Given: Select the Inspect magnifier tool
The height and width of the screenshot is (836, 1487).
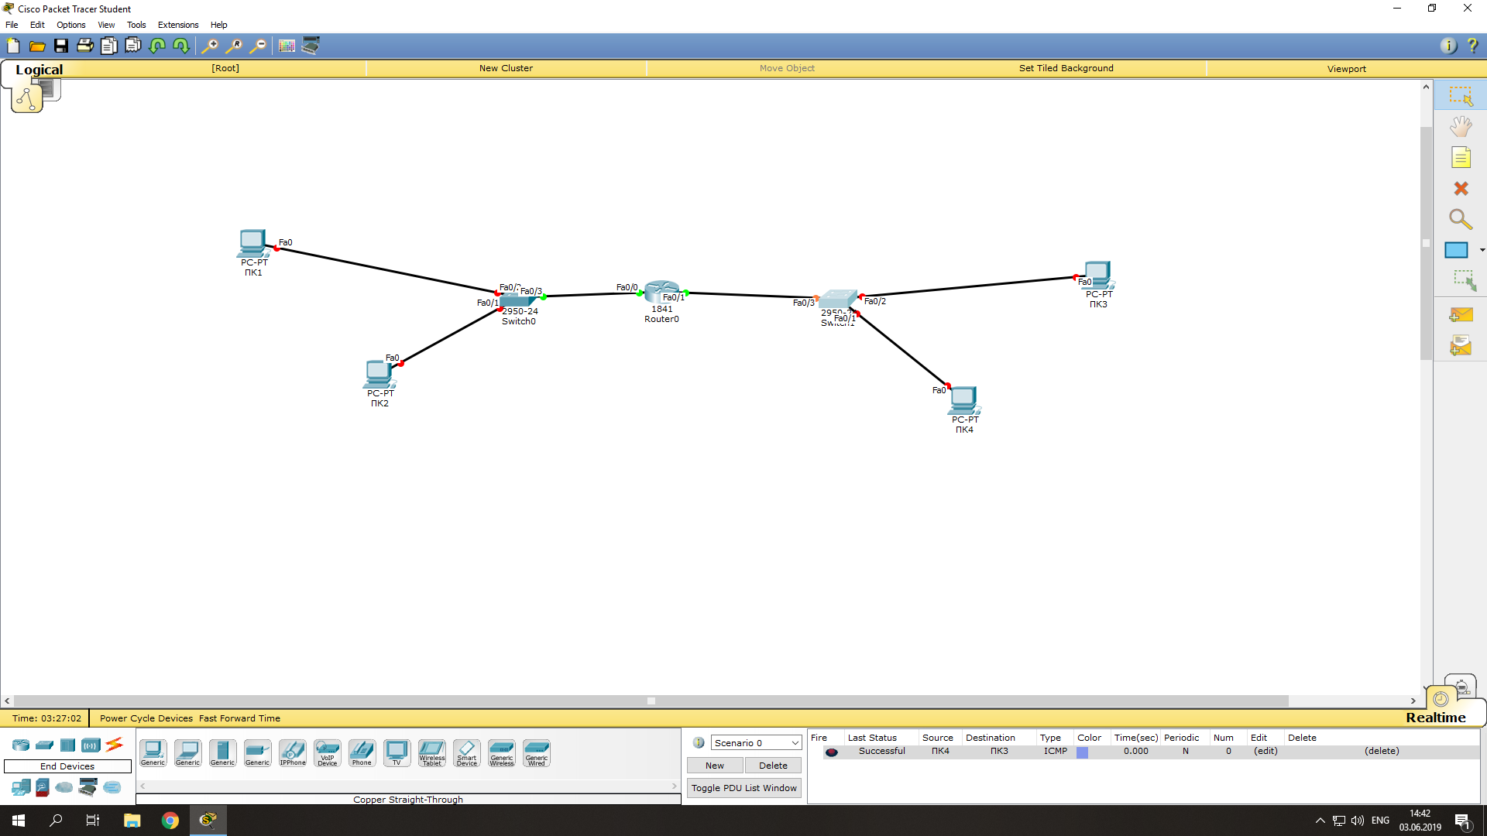Looking at the screenshot, I should [1461, 219].
